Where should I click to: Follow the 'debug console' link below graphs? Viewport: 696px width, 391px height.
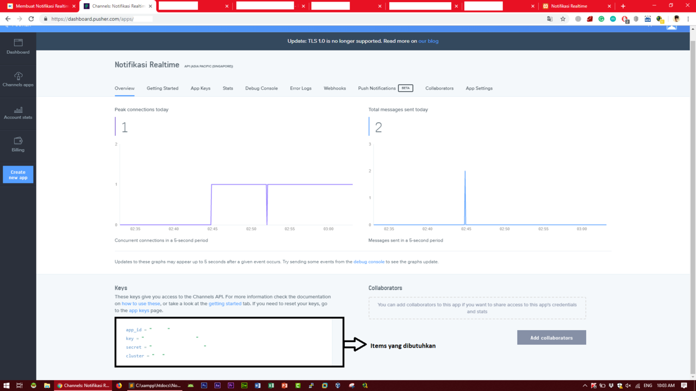(369, 262)
